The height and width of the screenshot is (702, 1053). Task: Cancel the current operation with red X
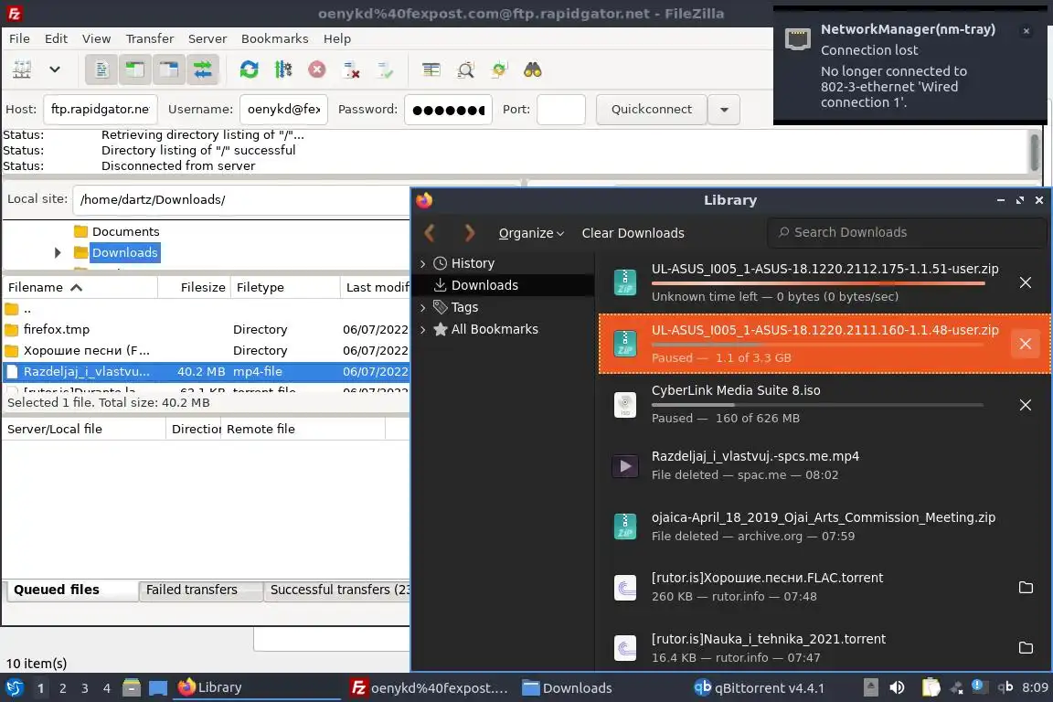(x=317, y=69)
